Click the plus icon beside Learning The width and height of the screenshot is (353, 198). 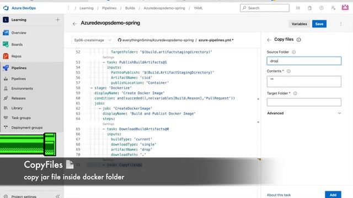[57, 20]
